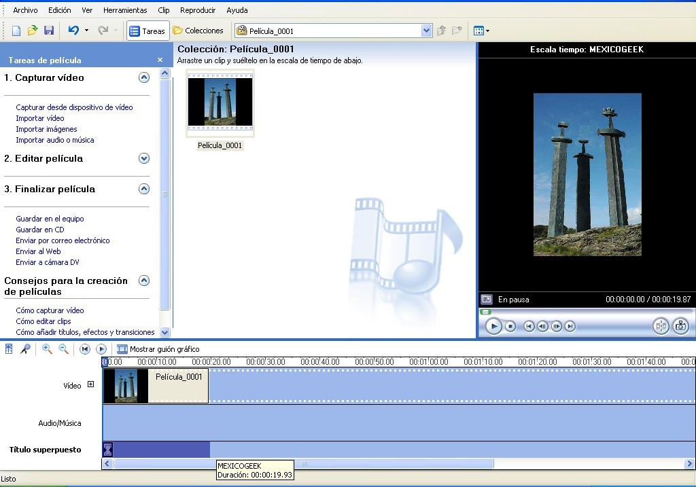The height and width of the screenshot is (487, 696).
Task: Expand the Vídeo track plus icon
Action: click(90, 384)
